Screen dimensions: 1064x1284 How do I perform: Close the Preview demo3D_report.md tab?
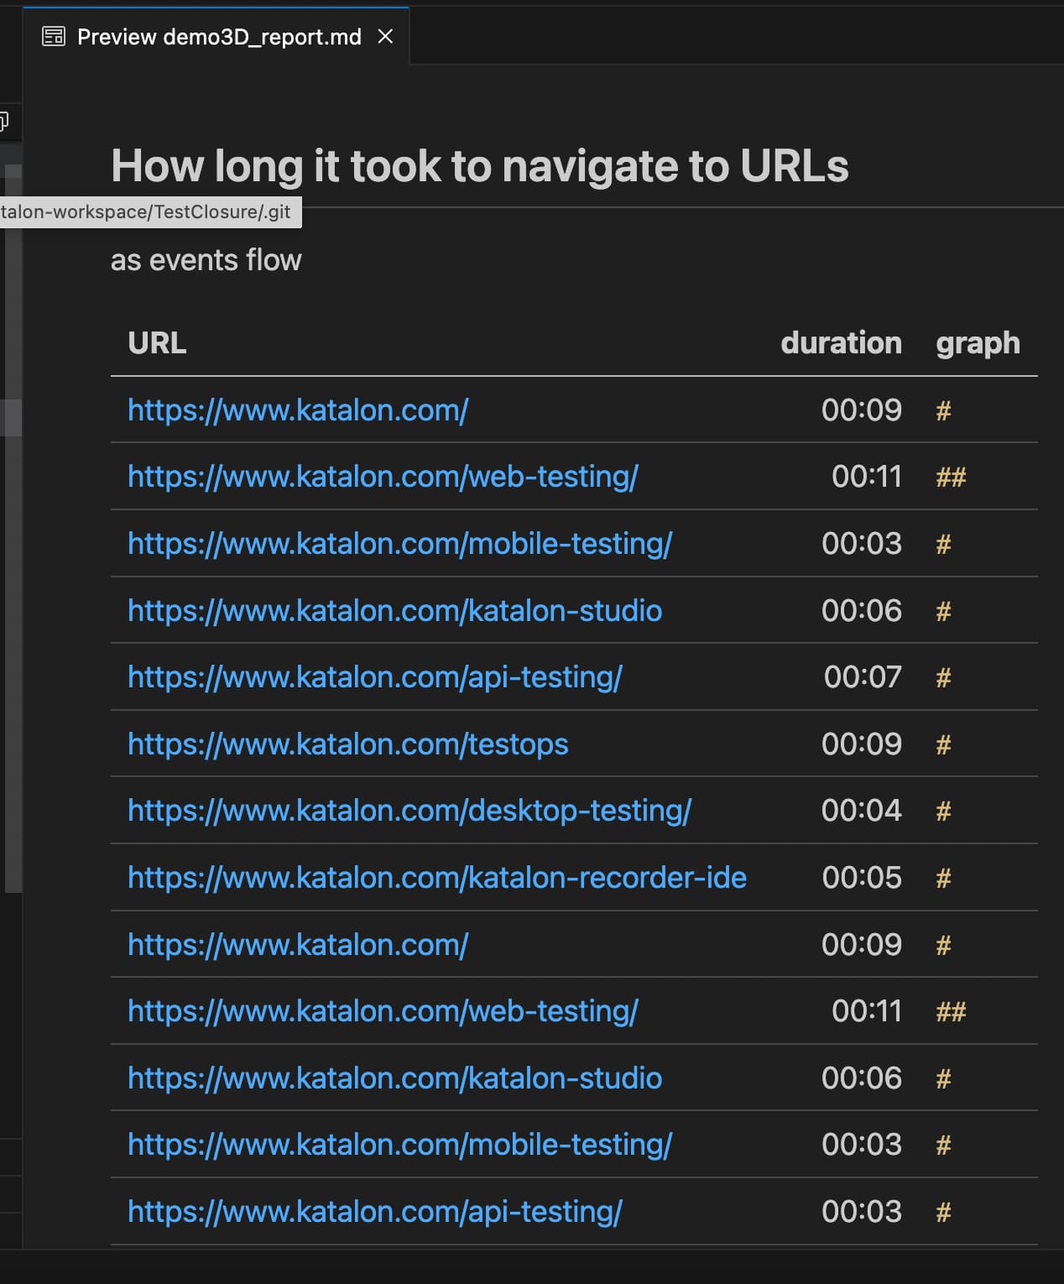[385, 37]
